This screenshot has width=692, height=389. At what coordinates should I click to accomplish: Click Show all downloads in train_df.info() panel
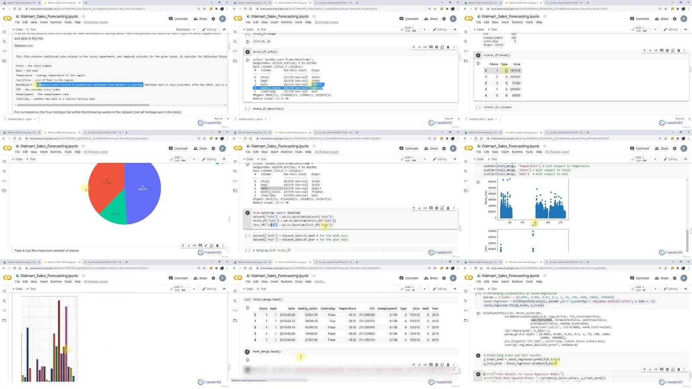pyautogui.click(x=449, y=119)
